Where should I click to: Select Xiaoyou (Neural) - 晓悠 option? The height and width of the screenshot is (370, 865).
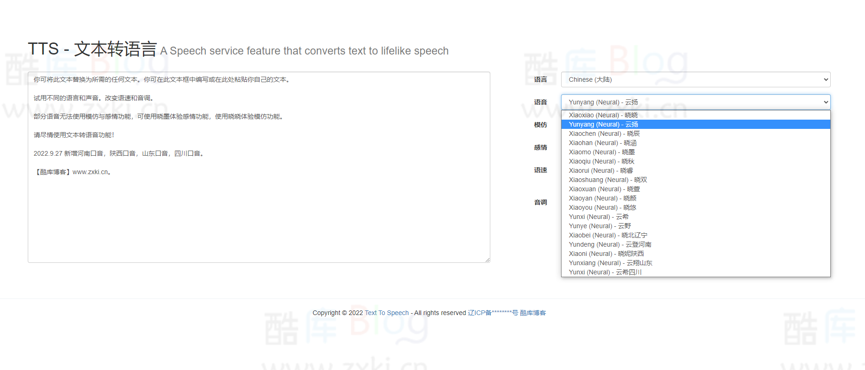pos(602,207)
